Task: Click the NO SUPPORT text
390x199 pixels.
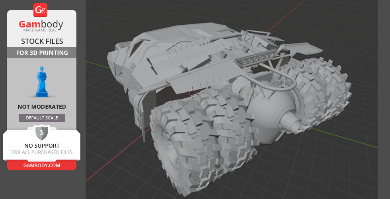Action: [42, 146]
